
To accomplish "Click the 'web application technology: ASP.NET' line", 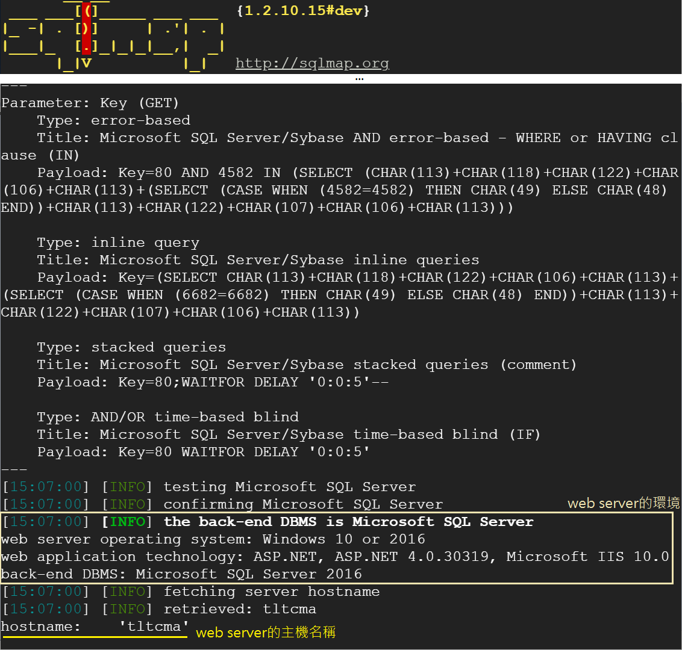I will point(335,557).
